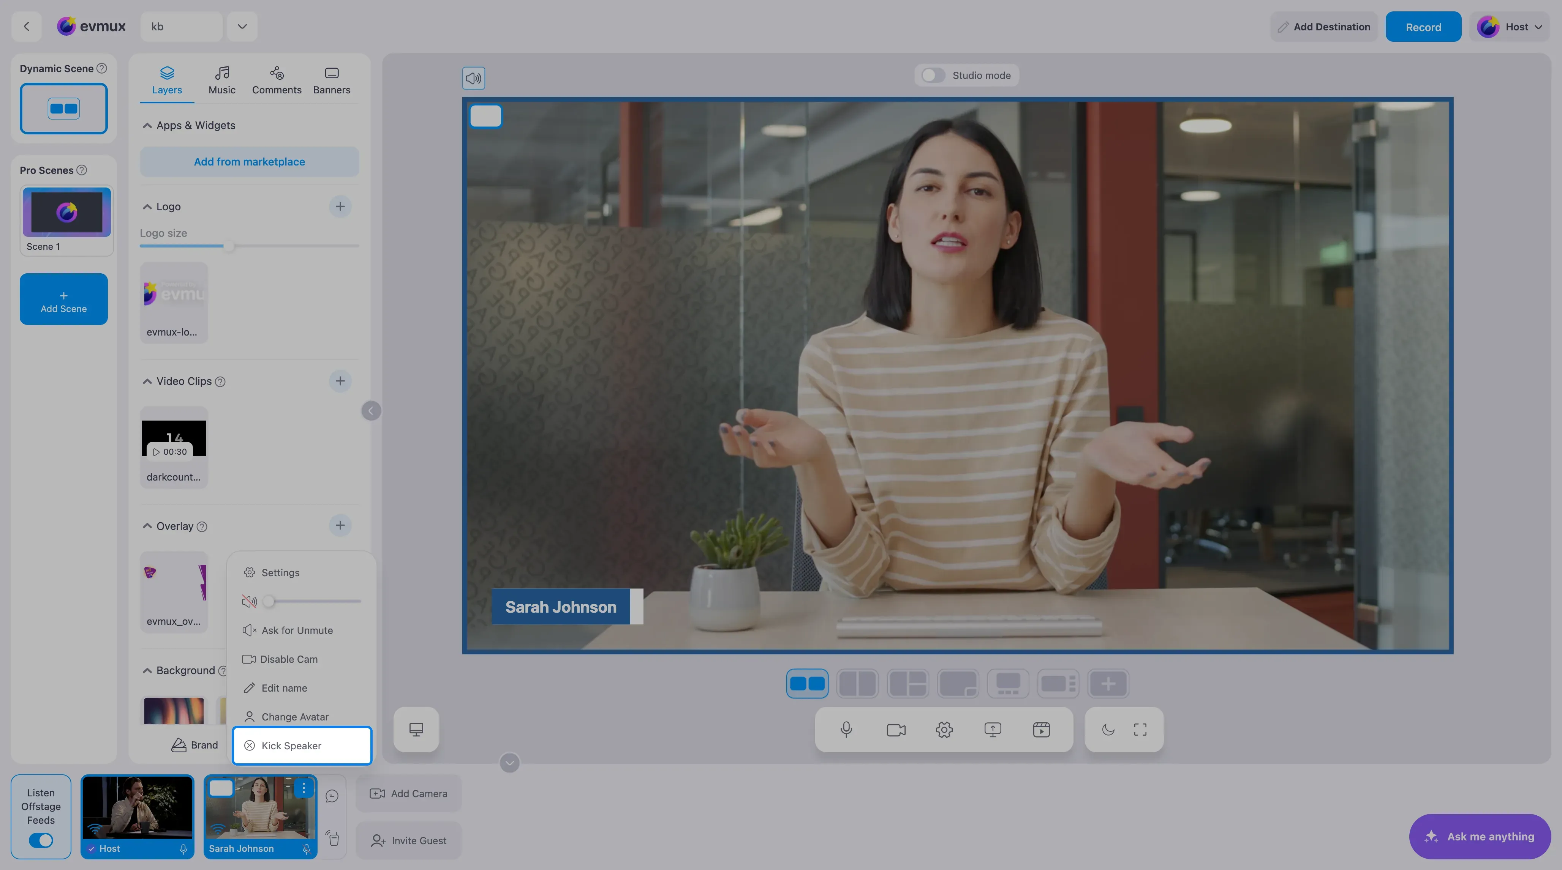Click Add from marketplace
Image resolution: width=1562 pixels, height=870 pixels.
249,161
